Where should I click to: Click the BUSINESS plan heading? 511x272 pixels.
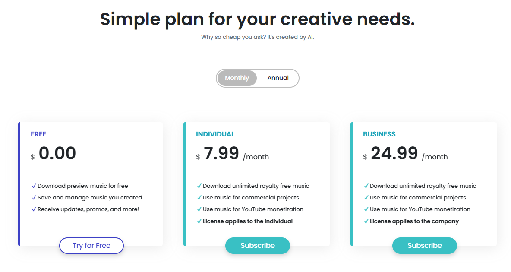tap(379, 134)
